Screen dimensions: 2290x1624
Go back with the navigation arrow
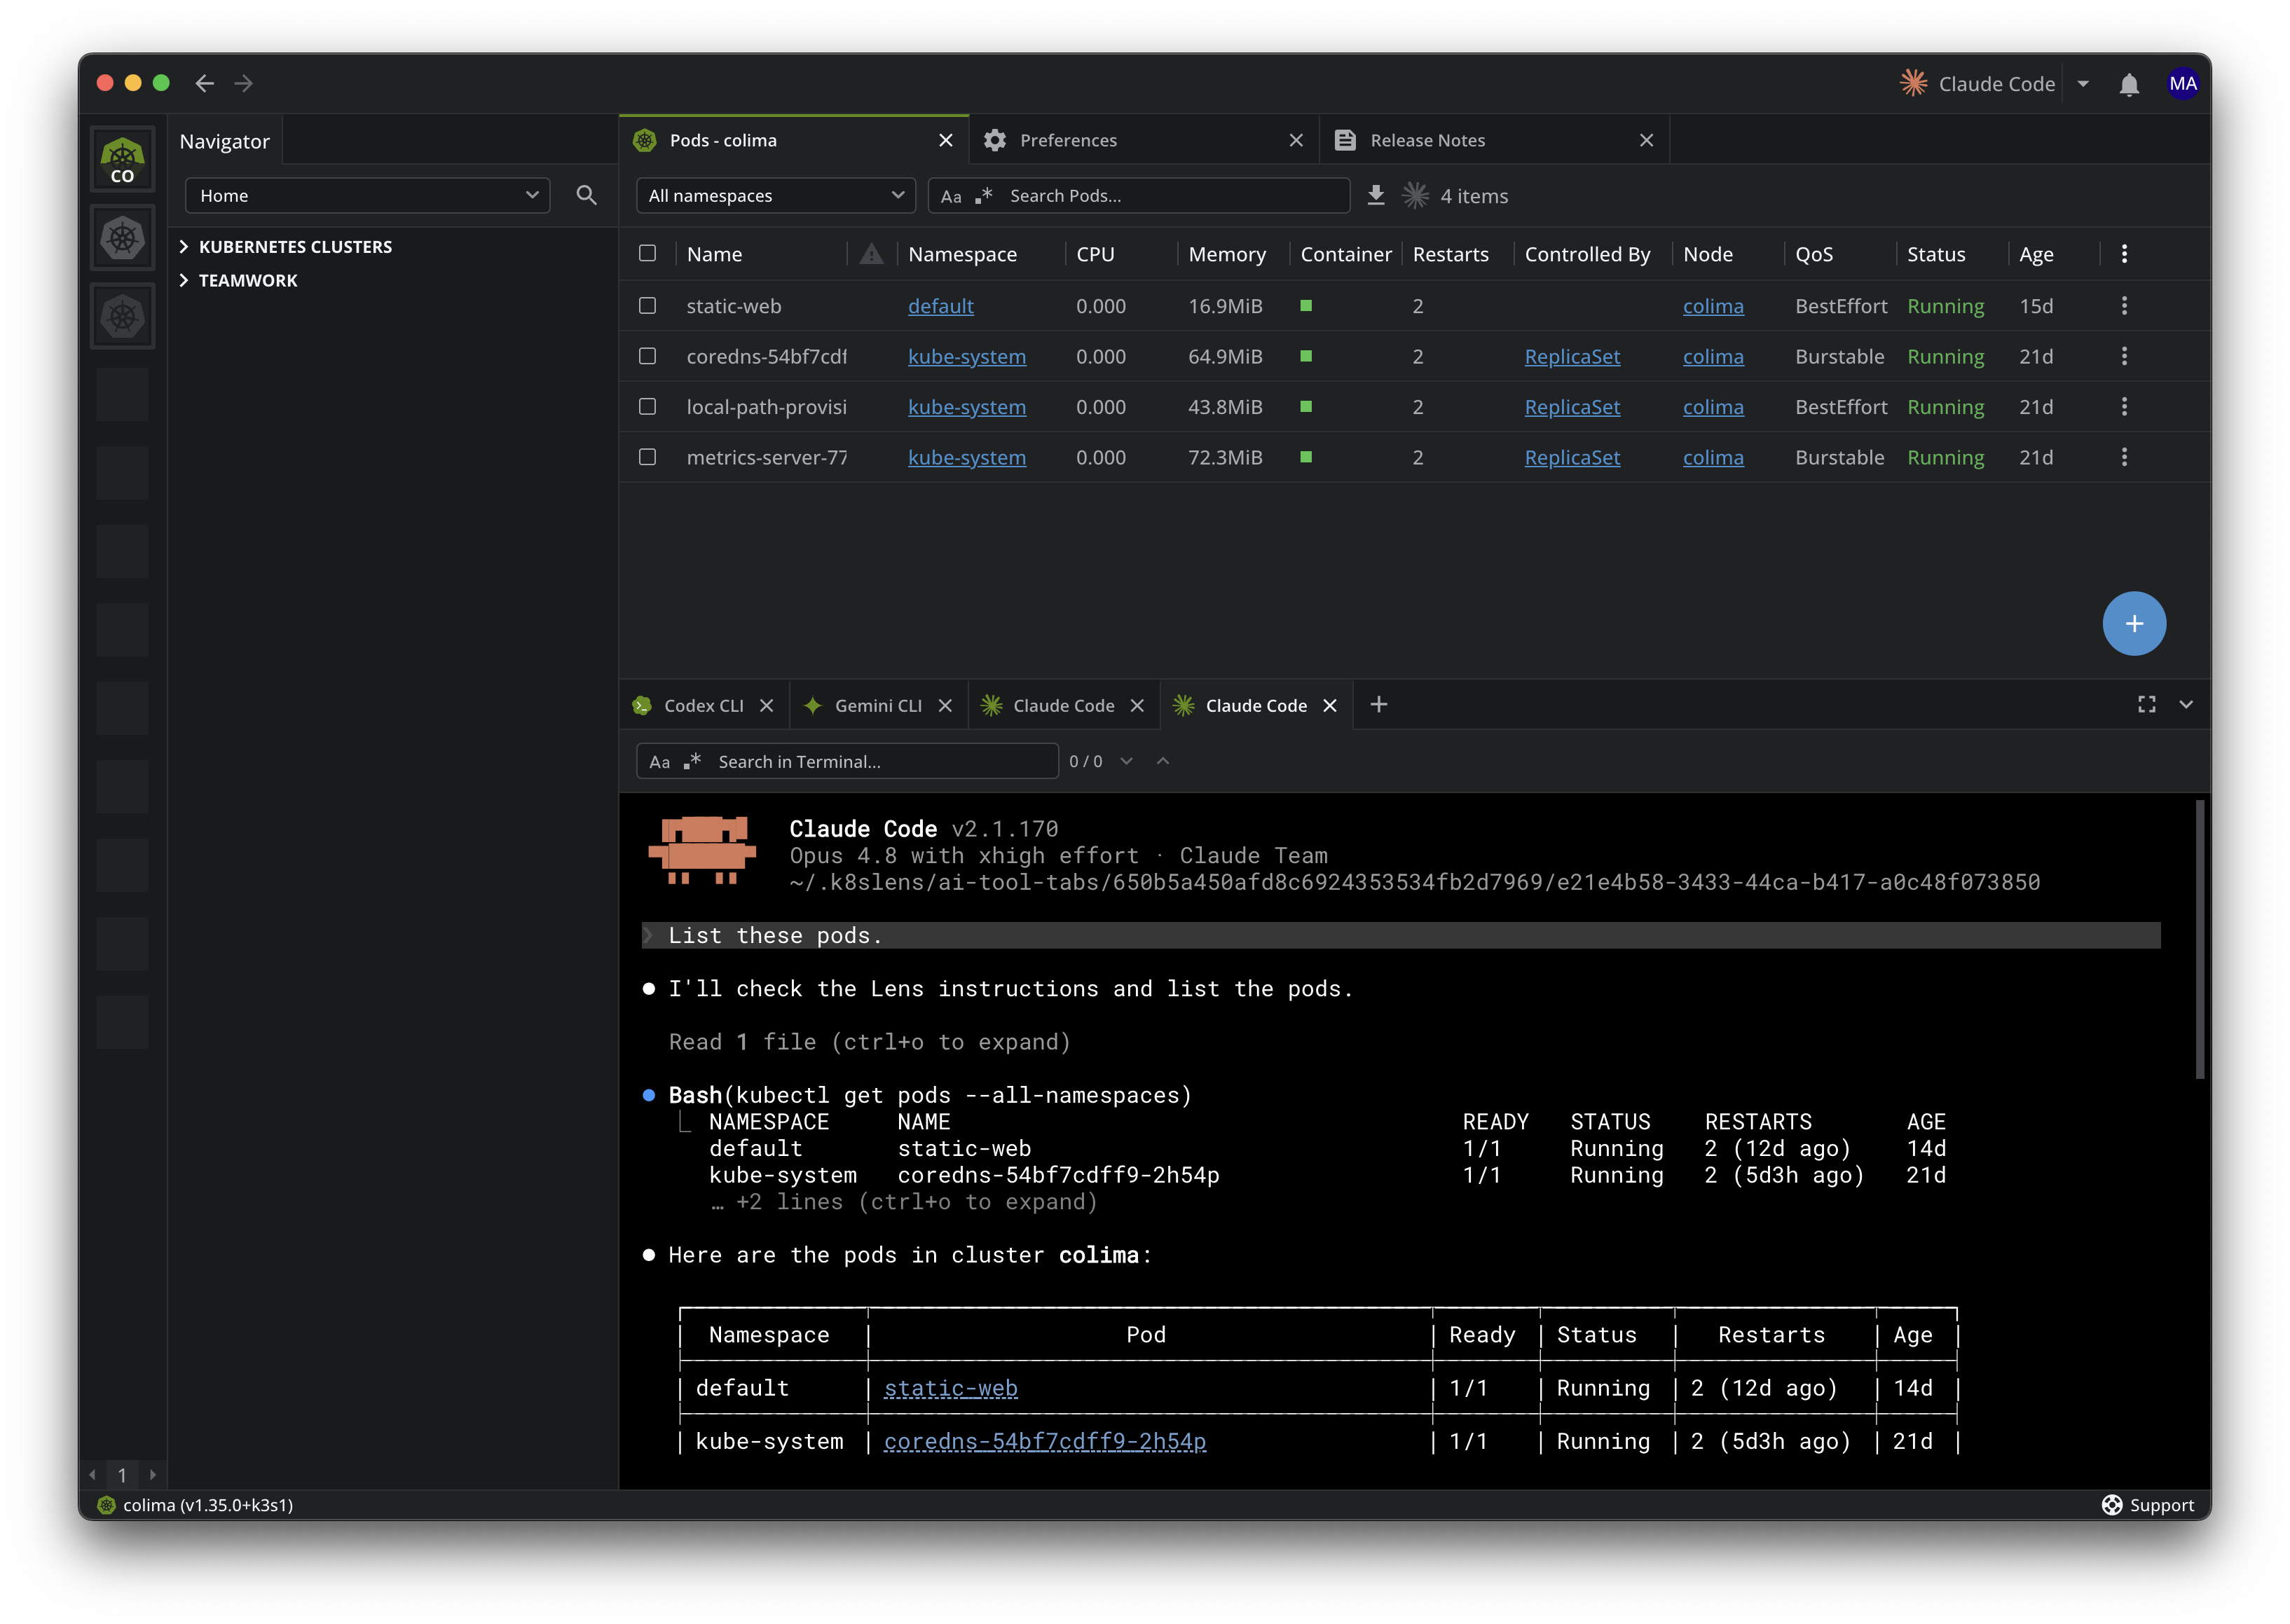(x=204, y=83)
